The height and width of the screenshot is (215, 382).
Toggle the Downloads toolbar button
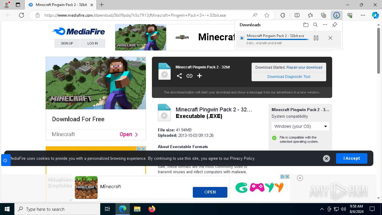[x=337, y=15]
